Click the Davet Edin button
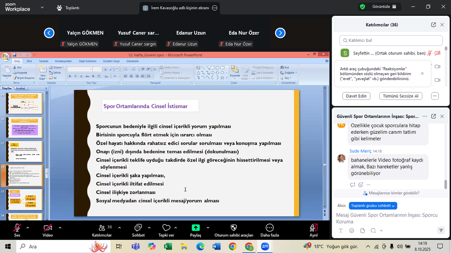 pos(356,96)
